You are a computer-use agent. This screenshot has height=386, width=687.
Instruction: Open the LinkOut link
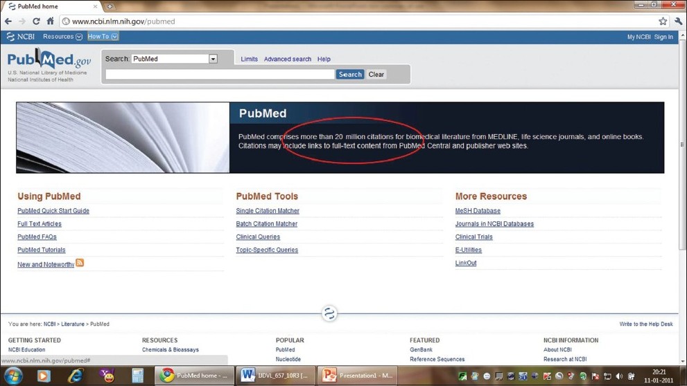pyautogui.click(x=466, y=263)
